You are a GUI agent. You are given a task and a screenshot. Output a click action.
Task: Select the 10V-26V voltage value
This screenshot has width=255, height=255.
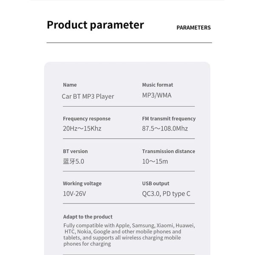click(x=74, y=194)
